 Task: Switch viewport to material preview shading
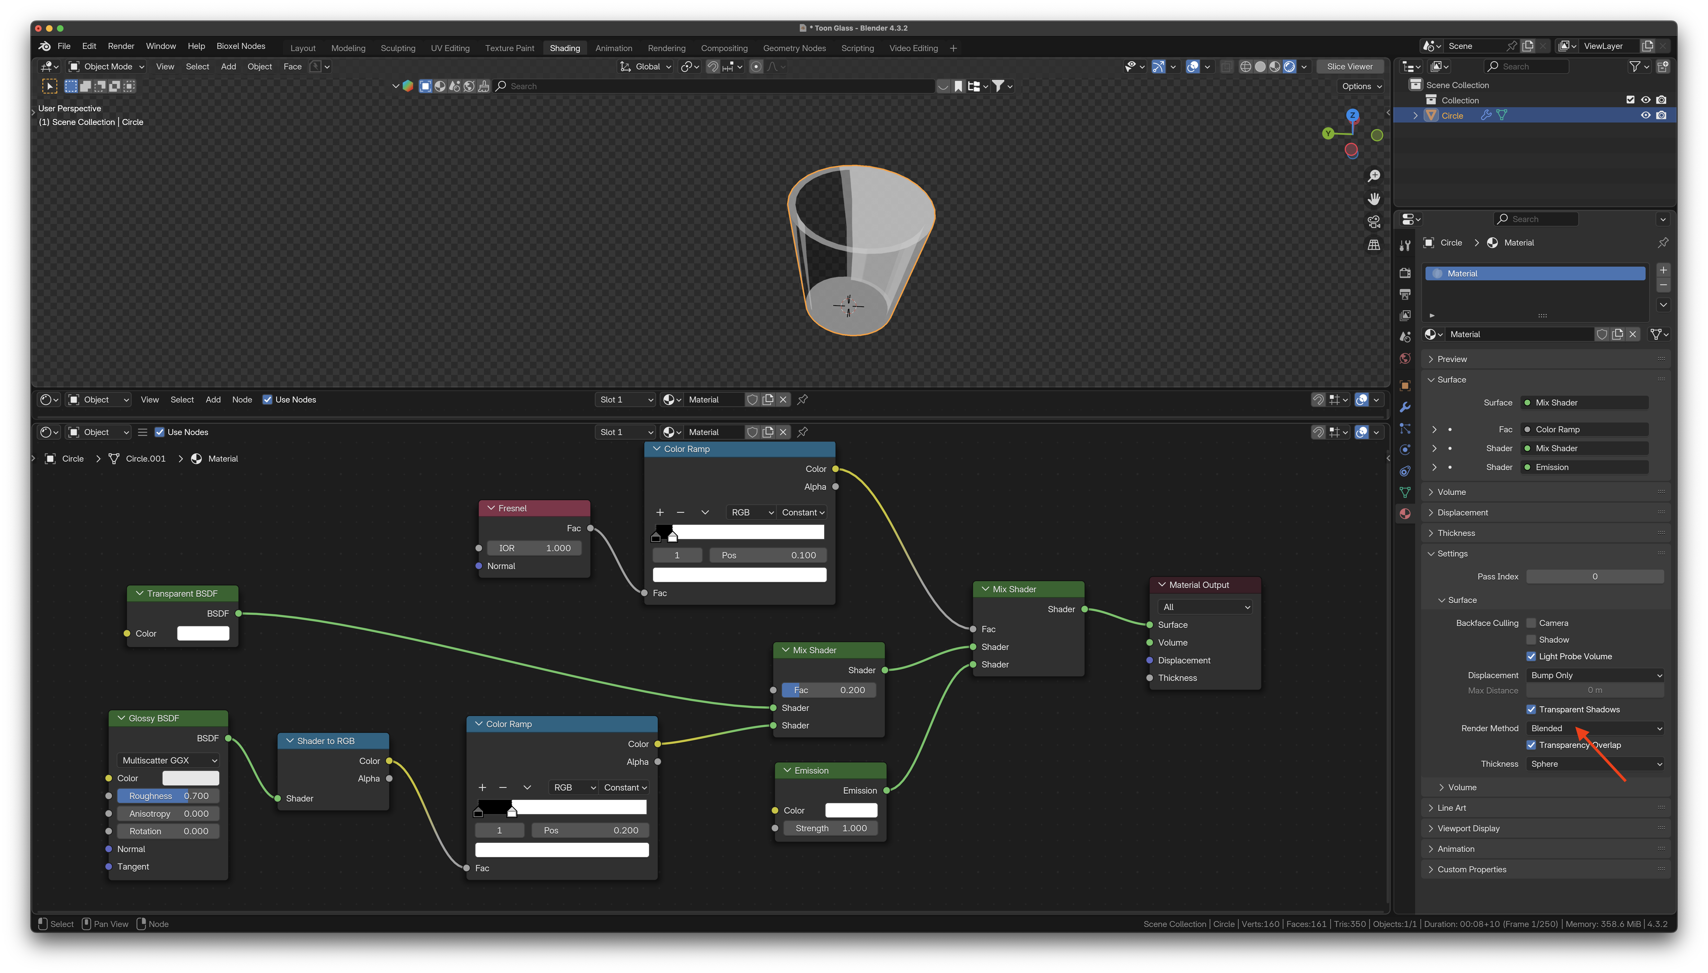click(1275, 67)
